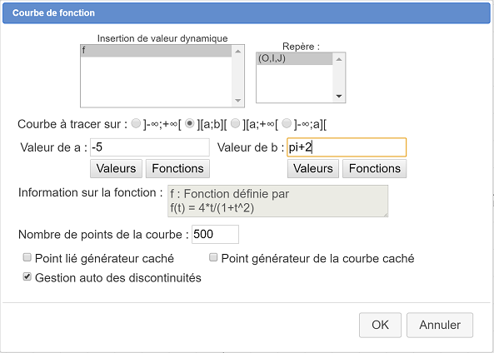
Task: Confirm dialog with OK button
Action: [380, 325]
